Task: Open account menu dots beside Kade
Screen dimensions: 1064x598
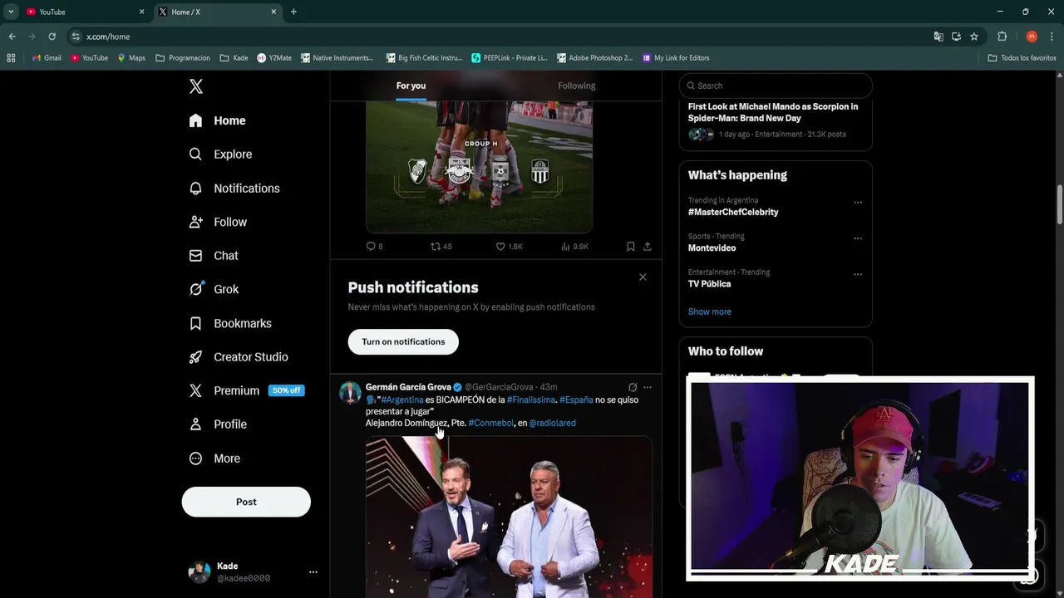Action: tap(313, 572)
